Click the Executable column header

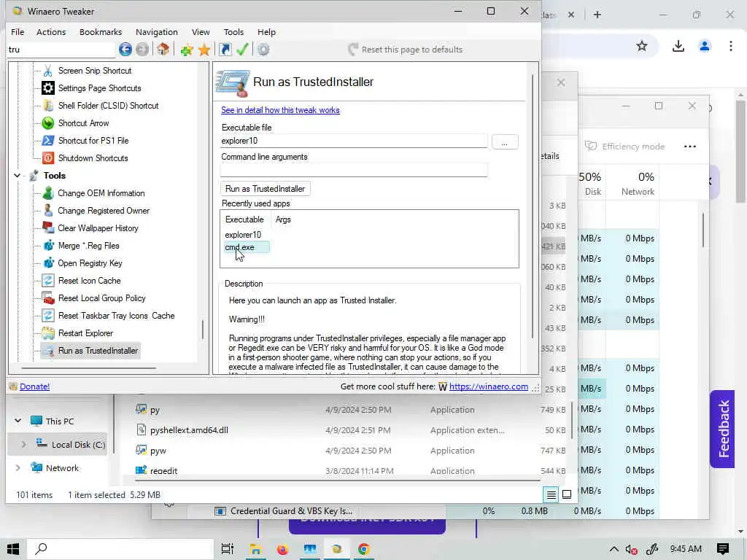click(x=244, y=219)
